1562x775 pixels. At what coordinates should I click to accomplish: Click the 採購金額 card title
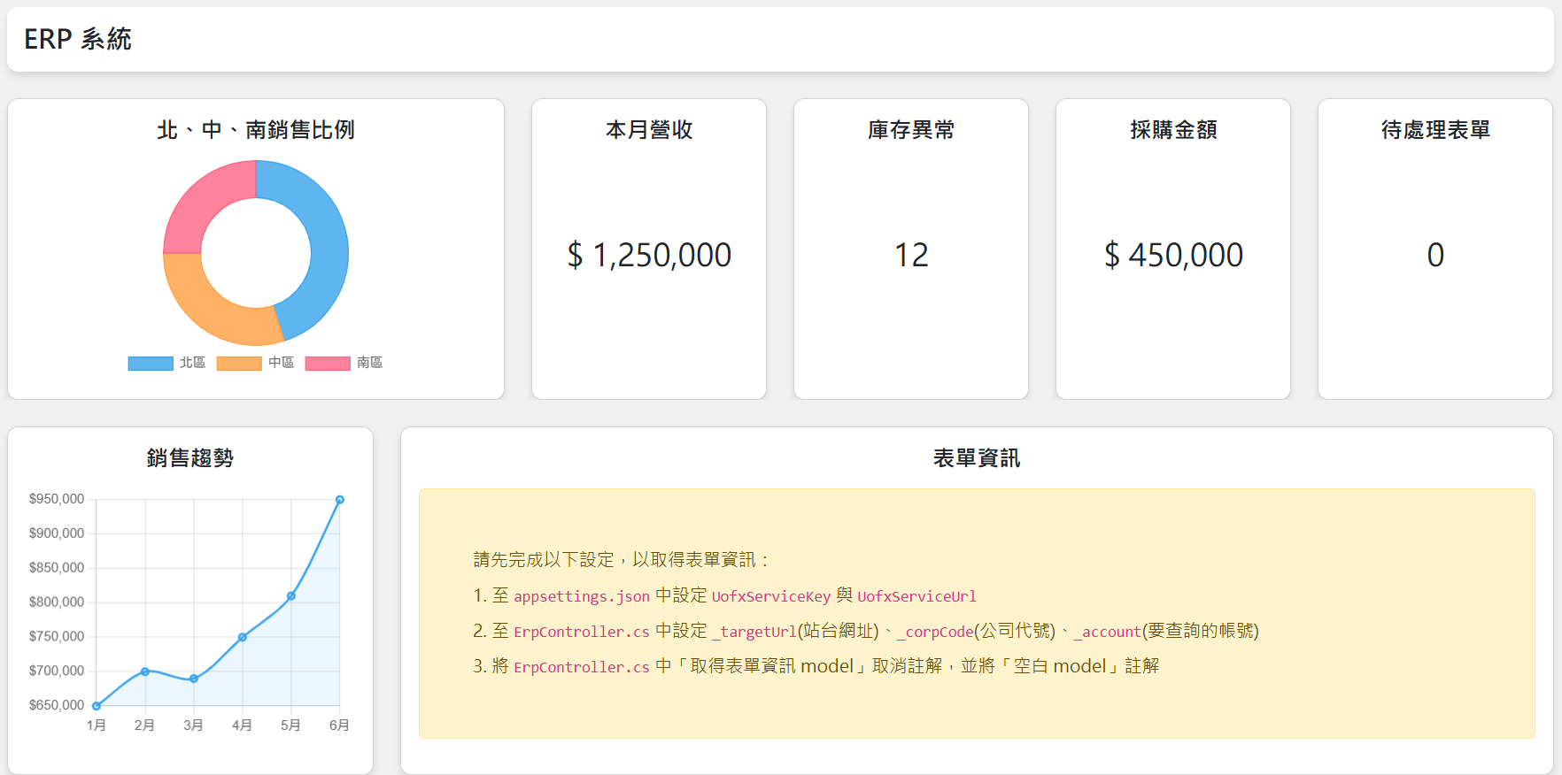[x=1173, y=130]
